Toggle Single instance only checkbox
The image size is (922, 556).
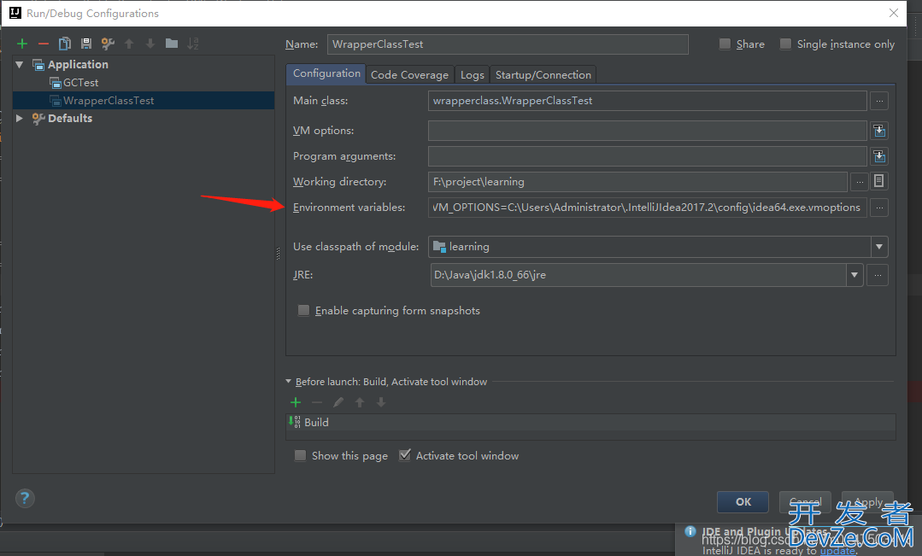click(x=785, y=44)
